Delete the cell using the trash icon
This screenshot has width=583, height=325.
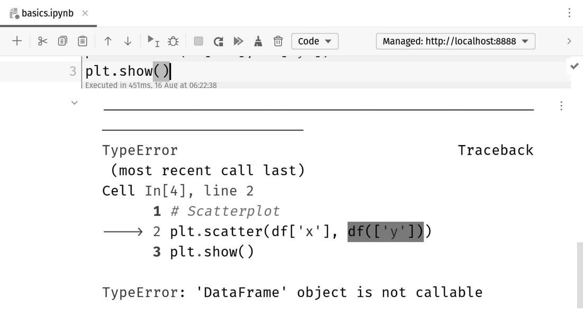click(277, 41)
